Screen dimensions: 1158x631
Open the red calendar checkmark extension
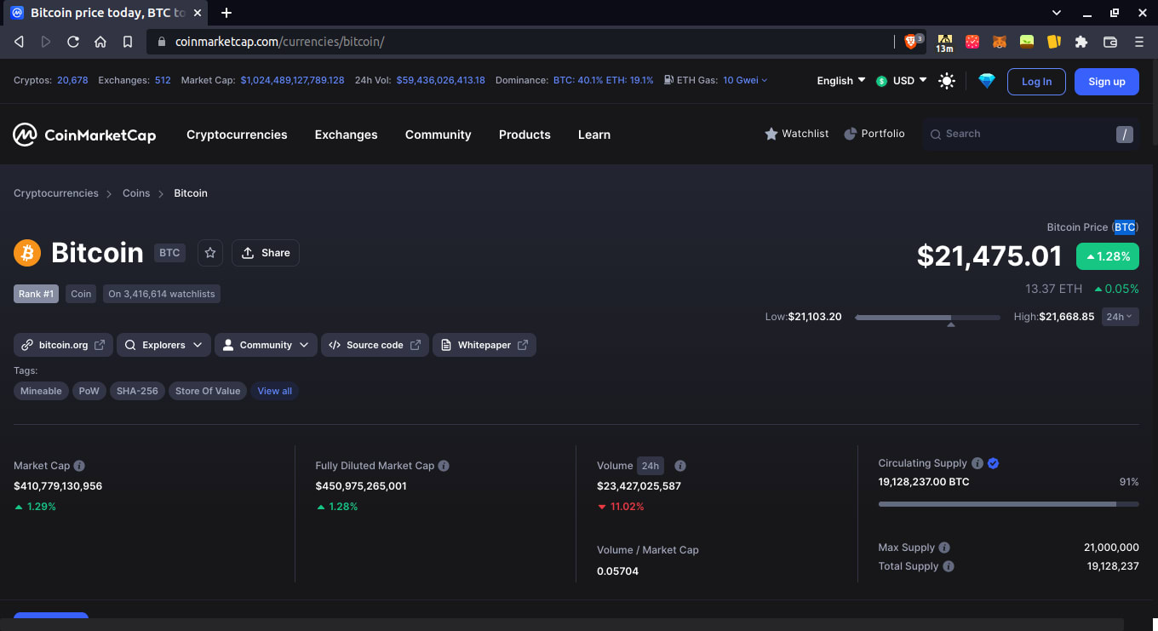click(972, 41)
